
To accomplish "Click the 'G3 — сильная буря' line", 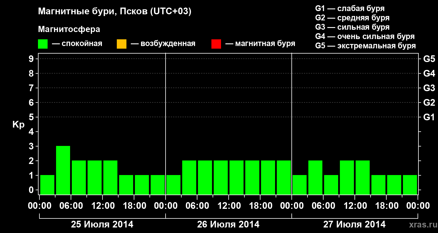I will [x=352, y=27].
